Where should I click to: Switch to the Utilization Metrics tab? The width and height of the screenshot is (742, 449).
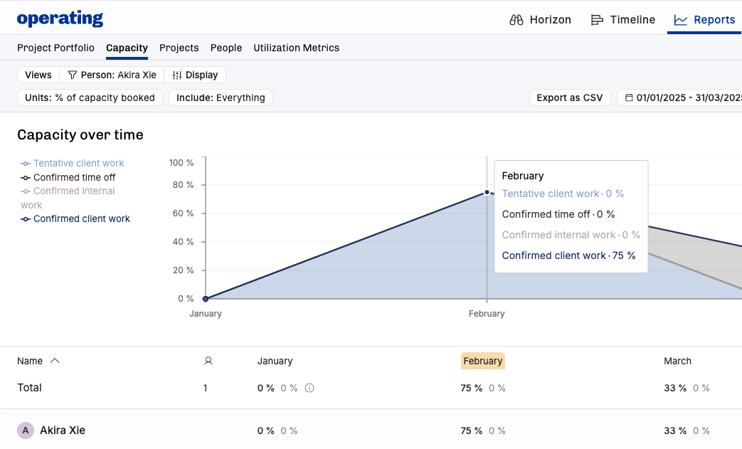coord(296,48)
